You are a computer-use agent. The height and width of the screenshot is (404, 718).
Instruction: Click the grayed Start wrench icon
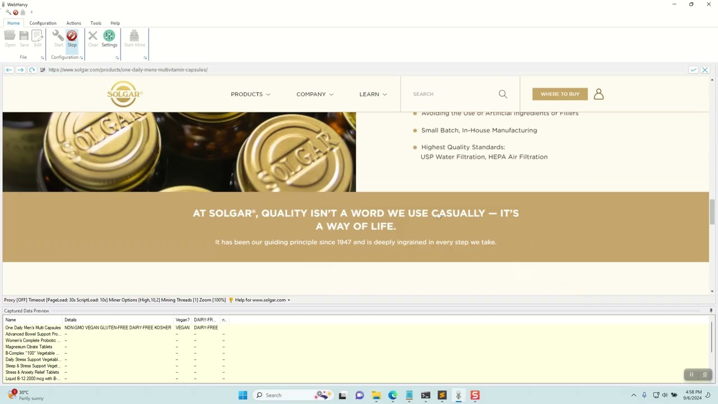58,39
